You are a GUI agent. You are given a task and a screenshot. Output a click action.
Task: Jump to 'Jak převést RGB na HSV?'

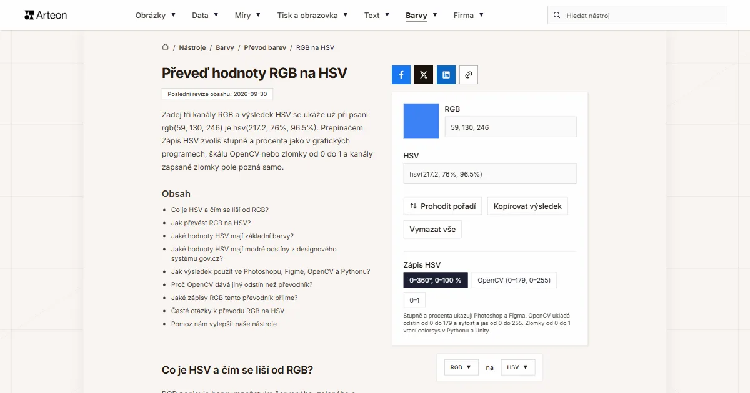tap(211, 223)
